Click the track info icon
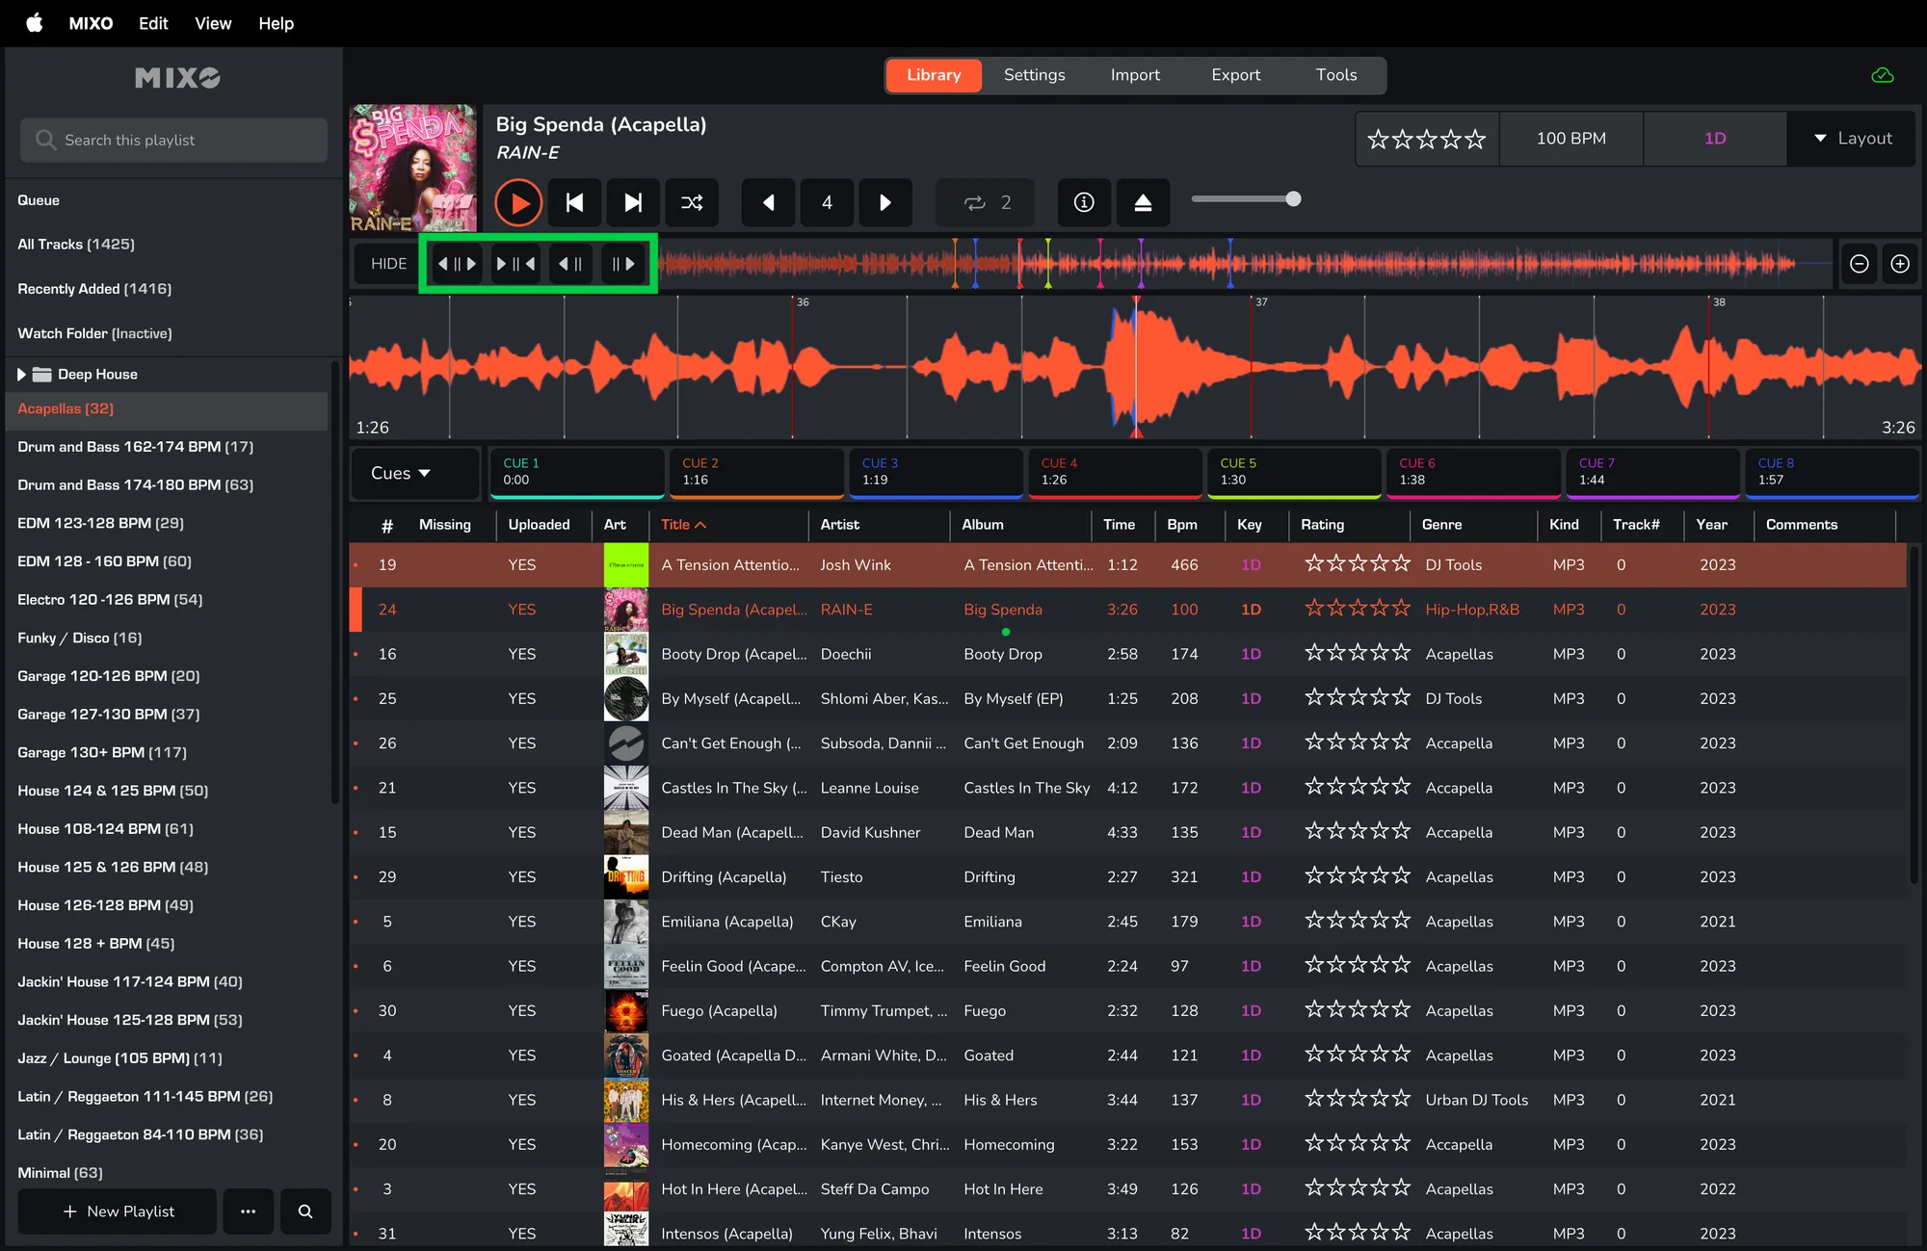Screen dimensions: 1927x1251 (x=1084, y=202)
